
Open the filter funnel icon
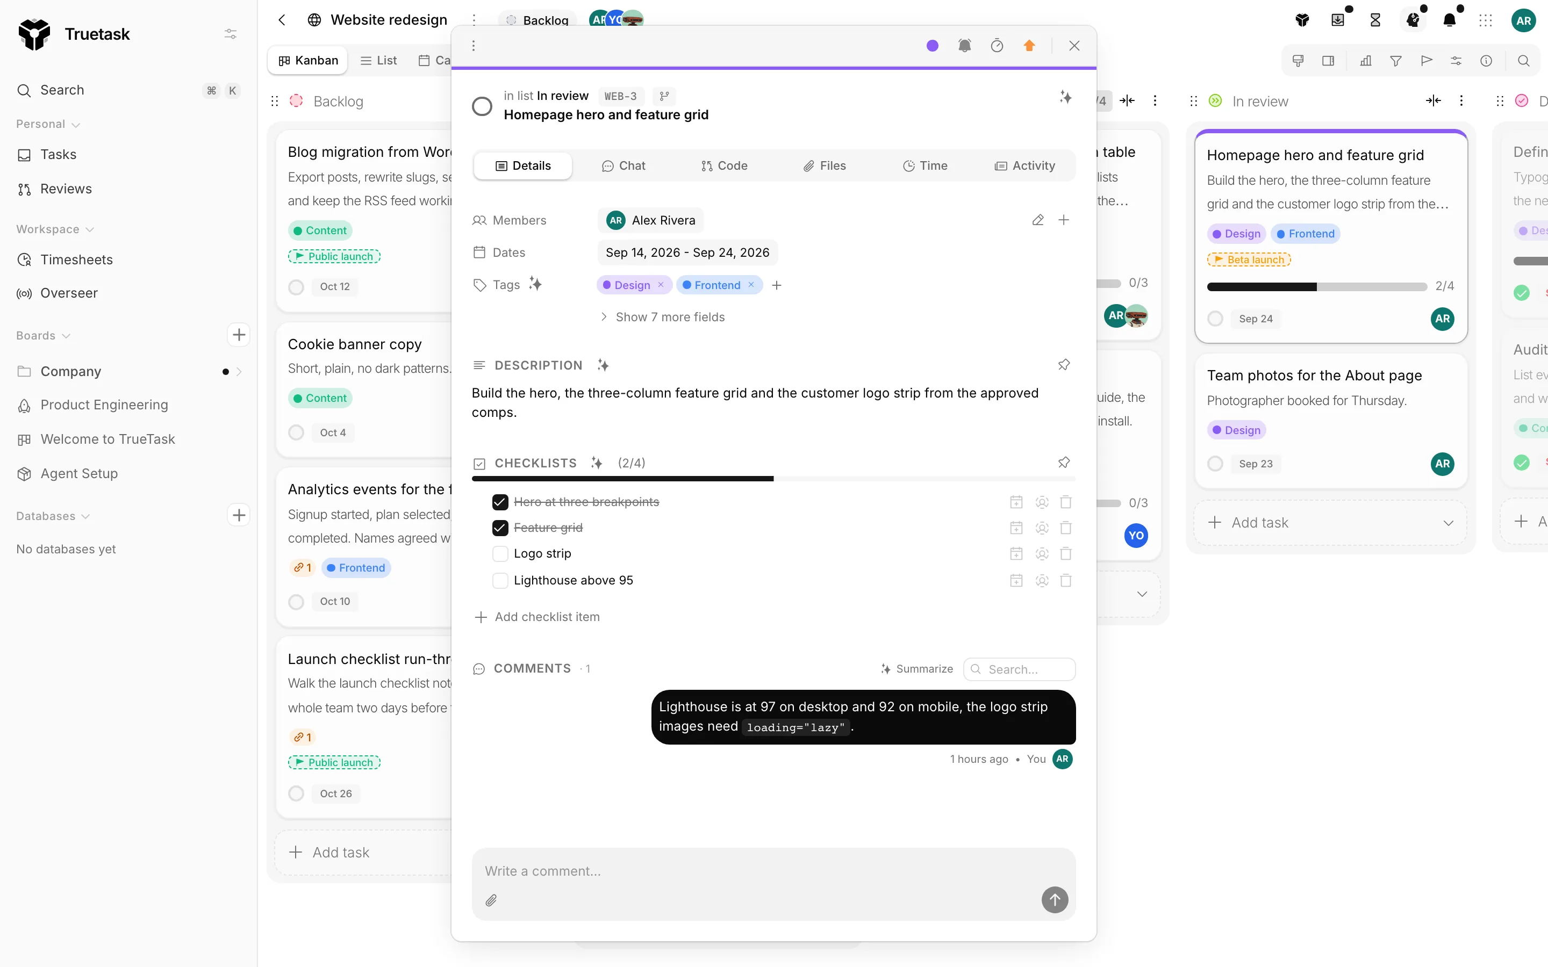point(1396,61)
